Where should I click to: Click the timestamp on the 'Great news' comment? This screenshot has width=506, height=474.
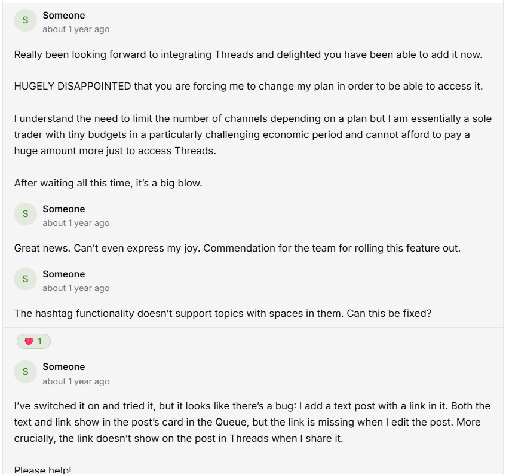(76, 223)
